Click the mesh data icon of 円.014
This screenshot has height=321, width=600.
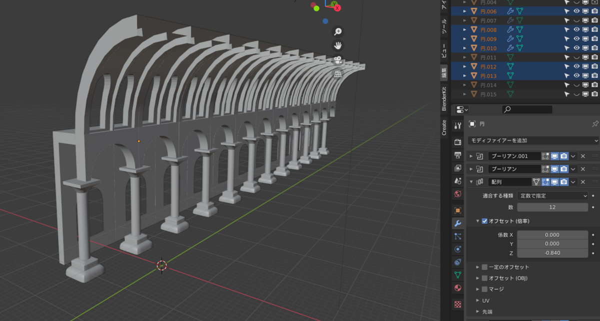pyautogui.click(x=510, y=85)
